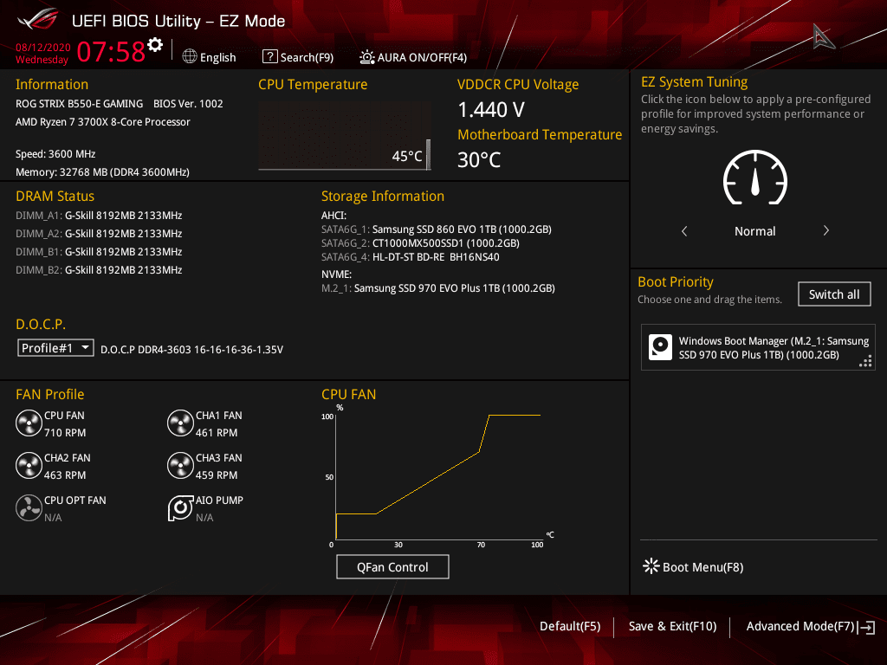Viewport: 887px width, 665px height.
Task: Click the CHA3 FAN 459 RPM reading
Action: point(217,475)
